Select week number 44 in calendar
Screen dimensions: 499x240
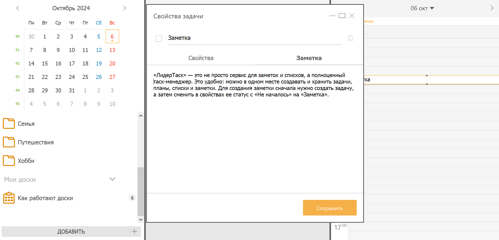tap(18, 90)
